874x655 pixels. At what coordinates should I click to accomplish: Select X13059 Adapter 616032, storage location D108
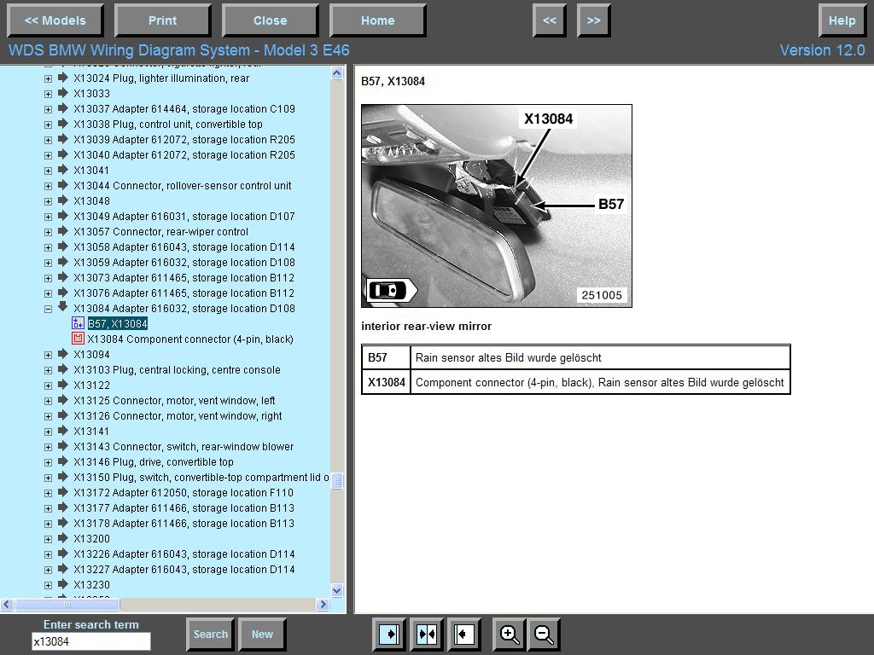tap(184, 263)
